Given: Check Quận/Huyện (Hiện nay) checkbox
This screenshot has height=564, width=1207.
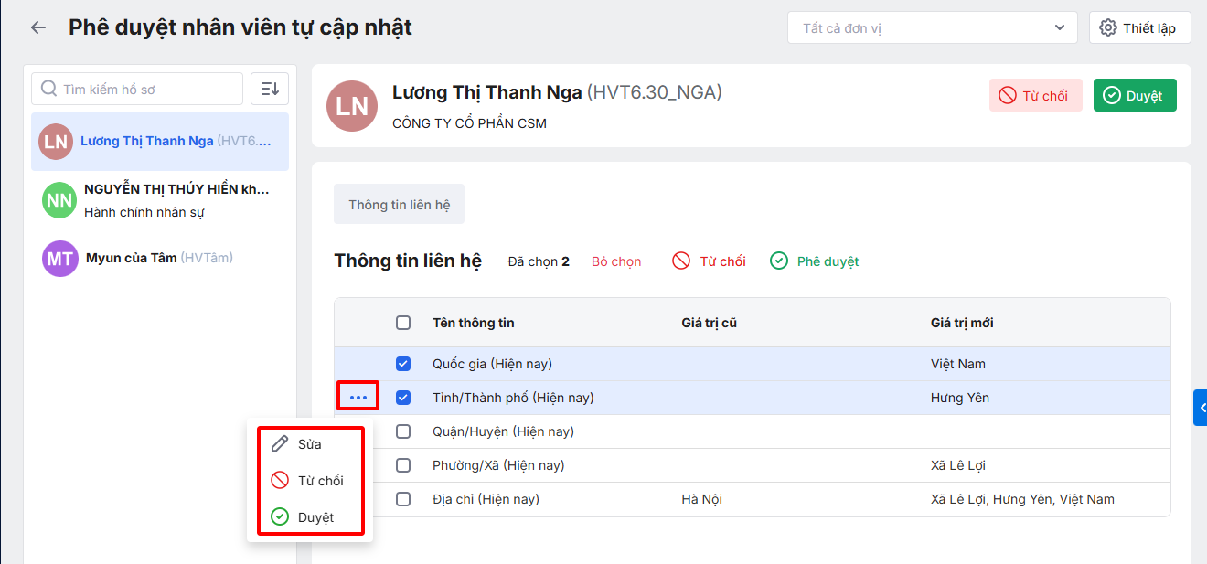Looking at the screenshot, I should [x=403, y=431].
